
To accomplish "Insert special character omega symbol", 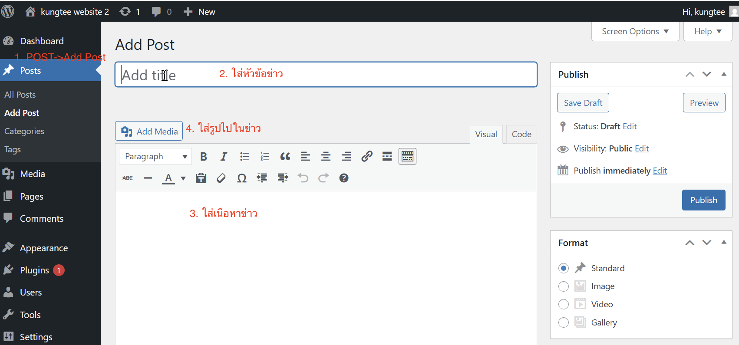I will (x=242, y=178).
